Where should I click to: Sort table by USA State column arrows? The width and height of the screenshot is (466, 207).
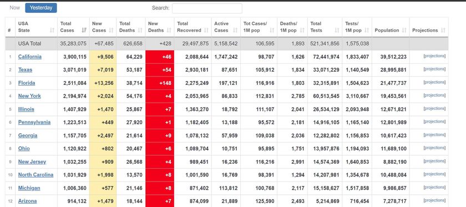[52, 31]
